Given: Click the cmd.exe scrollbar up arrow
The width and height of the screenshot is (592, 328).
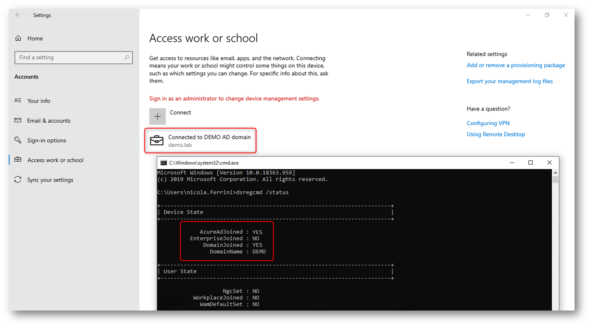Looking at the screenshot, I should click(x=555, y=173).
